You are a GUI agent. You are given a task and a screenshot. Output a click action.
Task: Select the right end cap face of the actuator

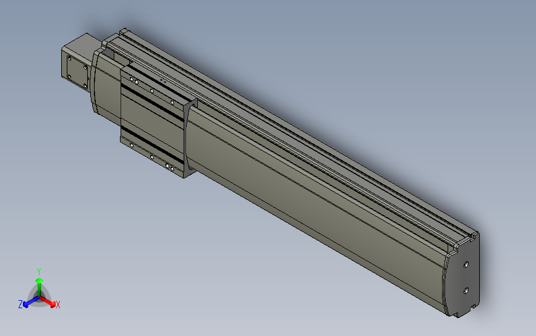coord(462,277)
